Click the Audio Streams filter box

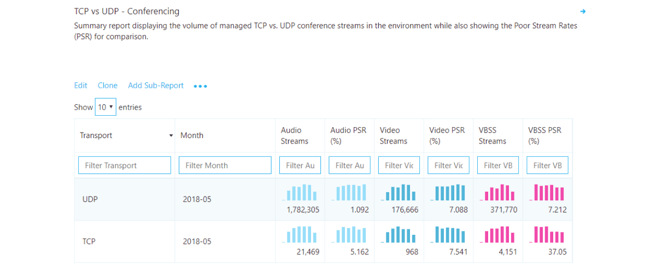[300, 165]
